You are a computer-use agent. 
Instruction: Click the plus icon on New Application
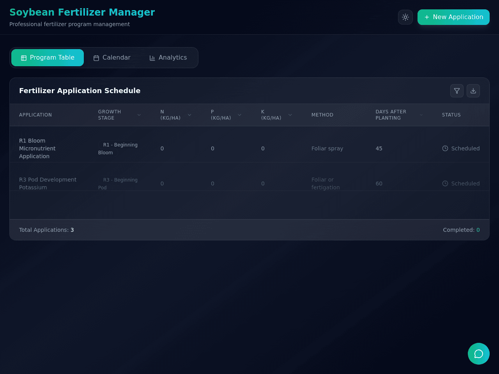427,17
